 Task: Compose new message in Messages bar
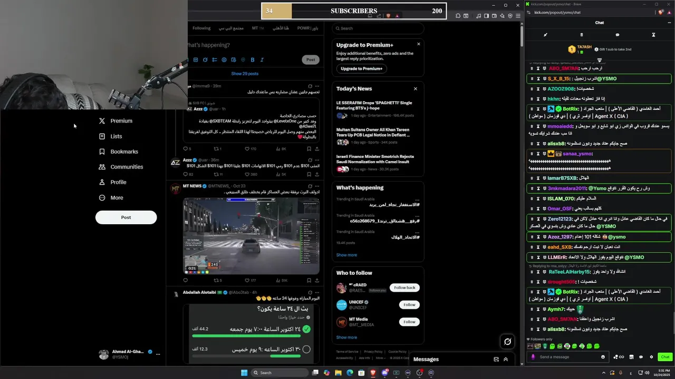click(x=496, y=360)
